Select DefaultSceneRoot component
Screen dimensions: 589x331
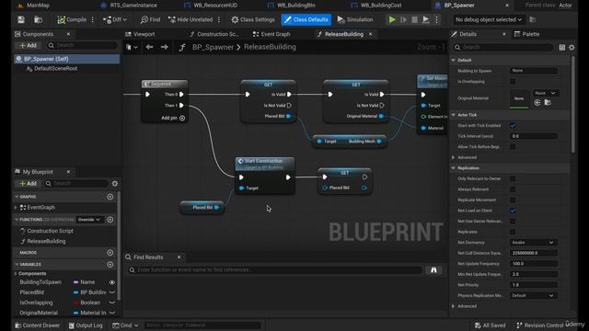[55, 69]
